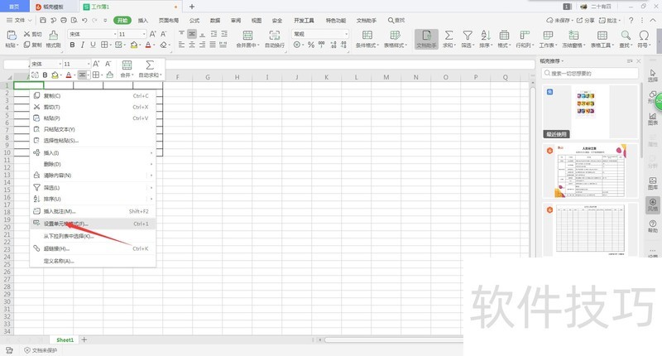Toggle Bold in the ribbon
The height and width of the screenshot is (356, 662).
point(72,45)
